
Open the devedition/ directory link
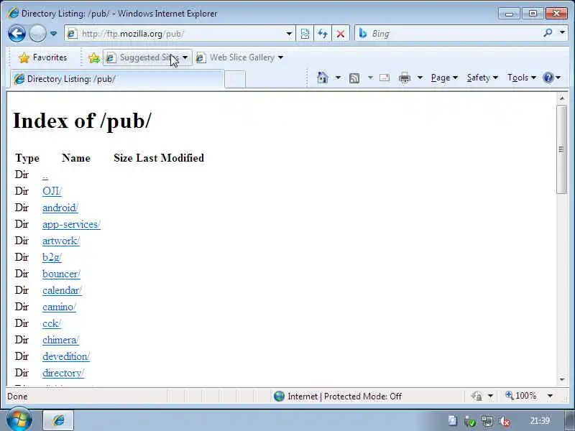66,356
